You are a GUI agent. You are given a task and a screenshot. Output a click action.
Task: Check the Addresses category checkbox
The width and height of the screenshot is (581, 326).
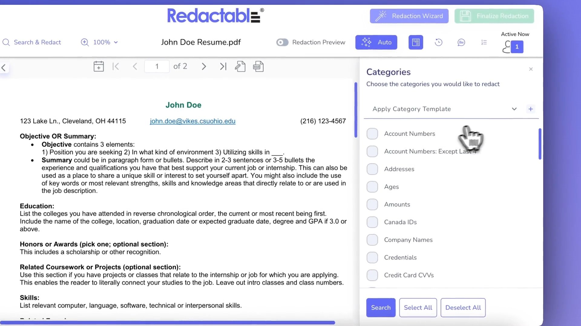[x=372, y=169]
